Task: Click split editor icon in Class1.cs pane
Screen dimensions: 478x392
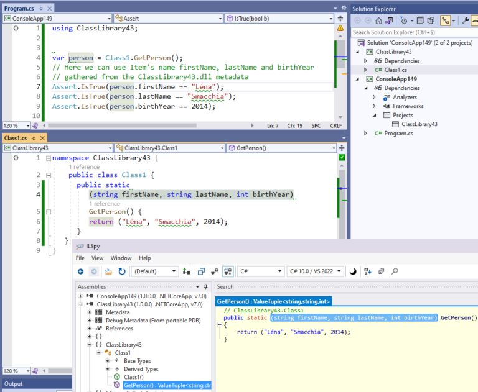Action: point(342,148)
